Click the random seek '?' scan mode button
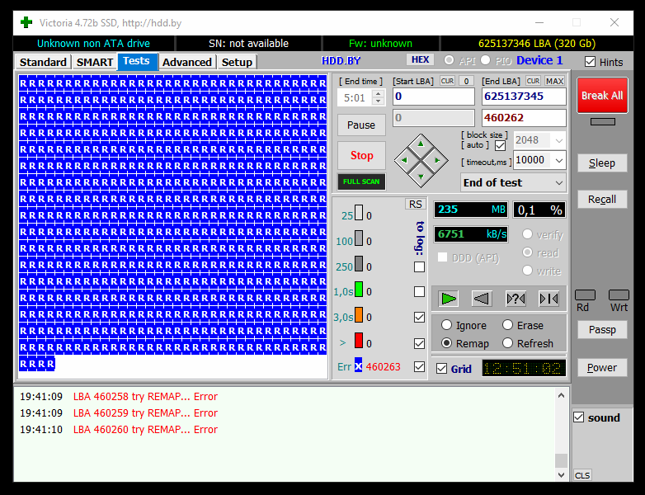The height and width of the screenshot is (495, 645). click(516, 298)
